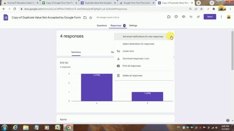234x131 pixels.
Task: Choose Select destination for responses
Action: pos(144,44)
